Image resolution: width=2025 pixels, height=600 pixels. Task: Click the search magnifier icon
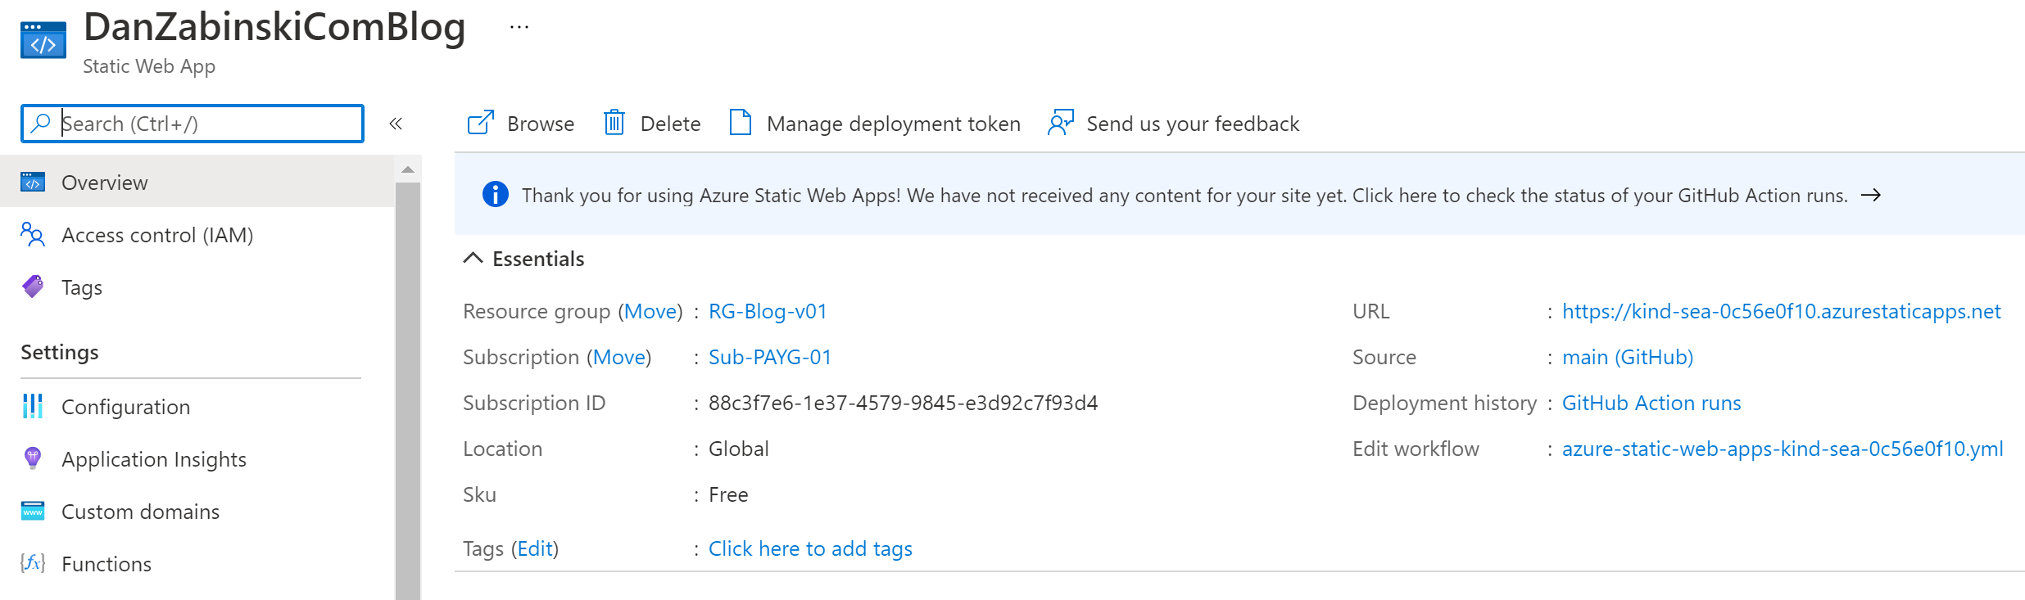(x=40, y=123)
